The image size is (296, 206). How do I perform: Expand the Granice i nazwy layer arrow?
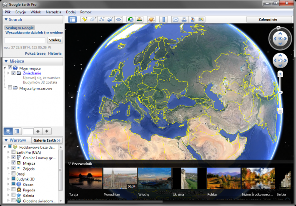tap(8, 157)
